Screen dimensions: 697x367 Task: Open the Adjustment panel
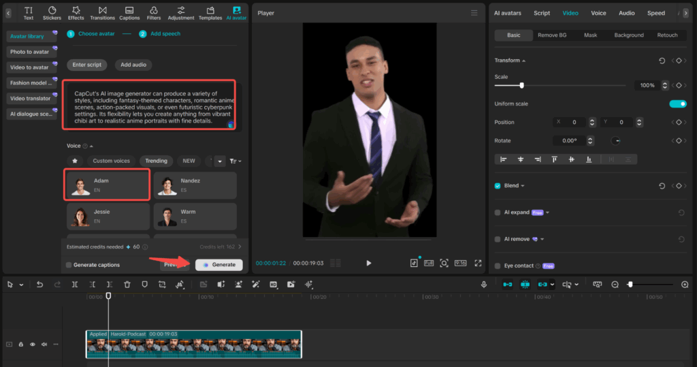[181, 13]
